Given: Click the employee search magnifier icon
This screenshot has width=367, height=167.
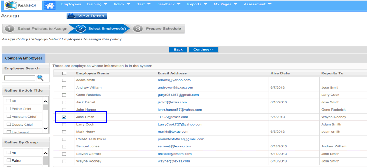Looking at the screenshot, I should [x=40, y=78].
